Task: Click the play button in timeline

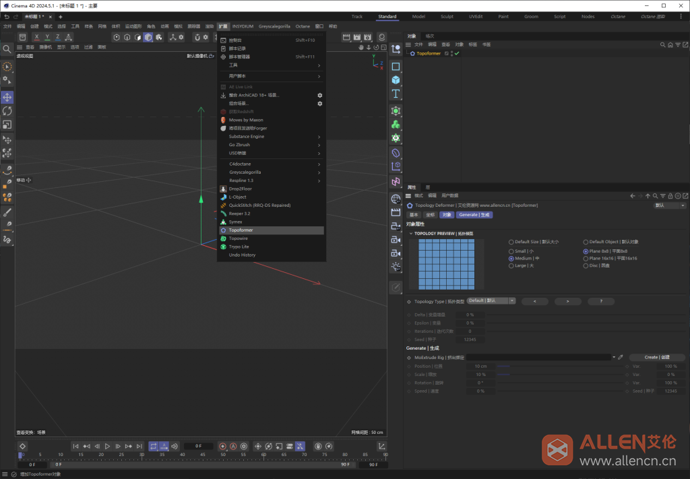Action: (107, 446)
